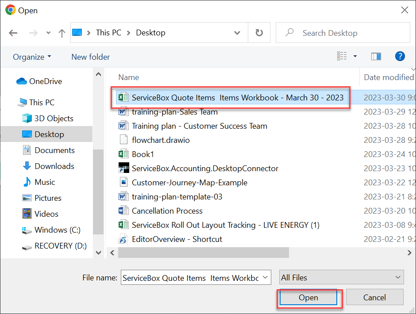Select ServiceBox.Accounting.DesktopConnector shortcut
The image size is (416, 314).
tap(205, 168)
